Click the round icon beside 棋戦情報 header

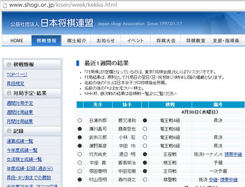(9, 64)
